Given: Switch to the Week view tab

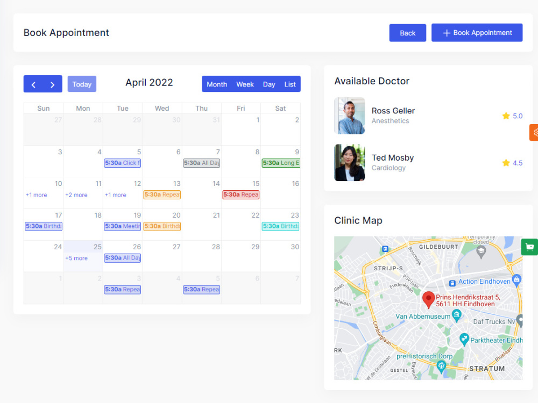Looking at the screenshot, I should point(245,84).
